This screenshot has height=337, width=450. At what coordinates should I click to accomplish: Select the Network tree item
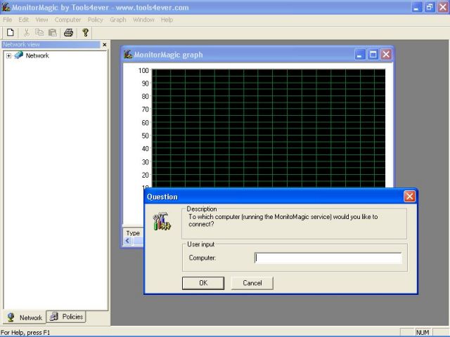click(x=37, y=55)
